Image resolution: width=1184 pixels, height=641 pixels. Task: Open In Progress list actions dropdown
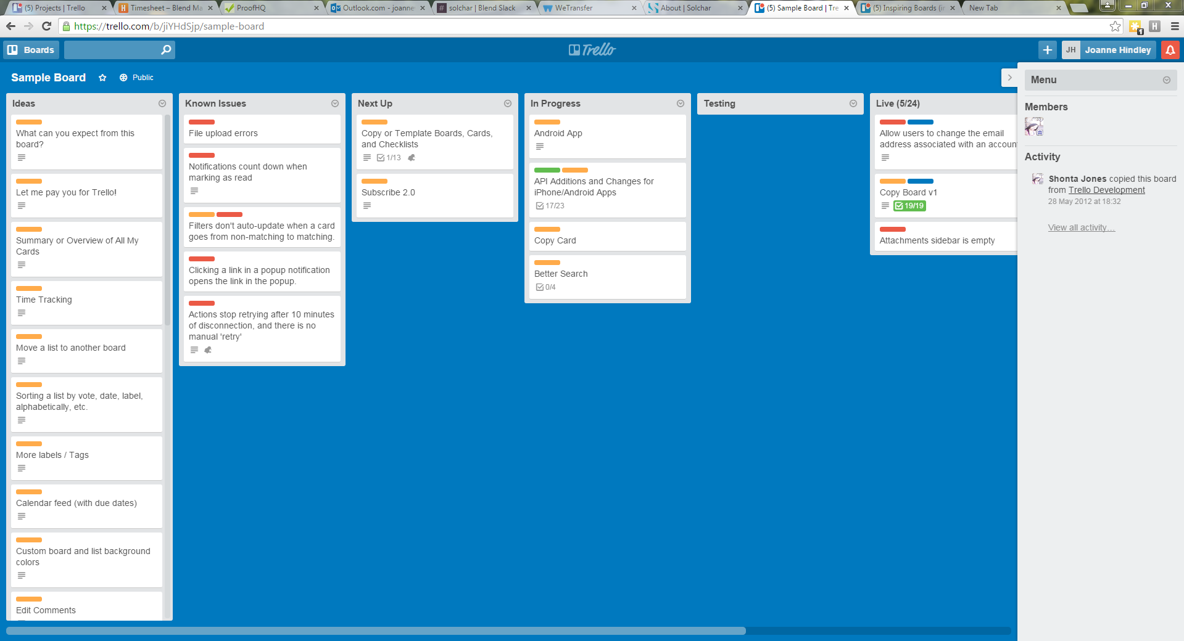click(681, 104)
